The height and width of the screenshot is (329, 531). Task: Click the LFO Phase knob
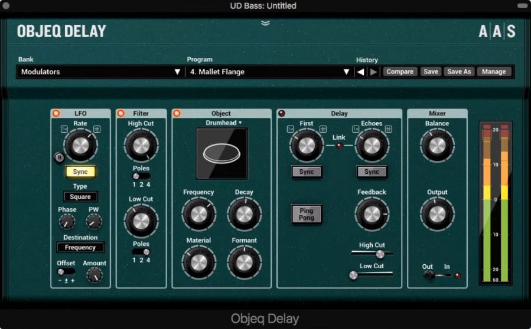67,222
